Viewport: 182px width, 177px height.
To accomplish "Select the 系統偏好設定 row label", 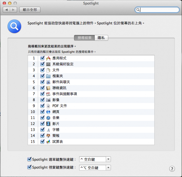I will (63, 64).
